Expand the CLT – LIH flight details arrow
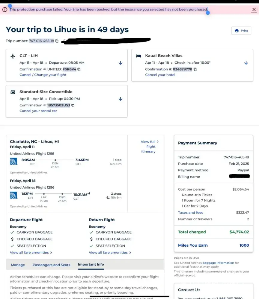259x299 pixels. coord(121,63)
